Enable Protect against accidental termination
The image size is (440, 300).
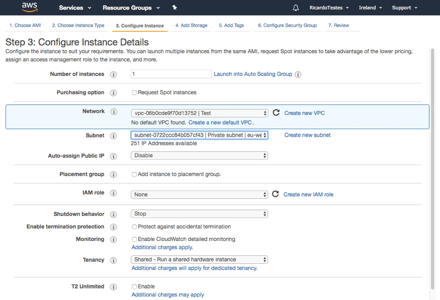(x=134, y=227)
